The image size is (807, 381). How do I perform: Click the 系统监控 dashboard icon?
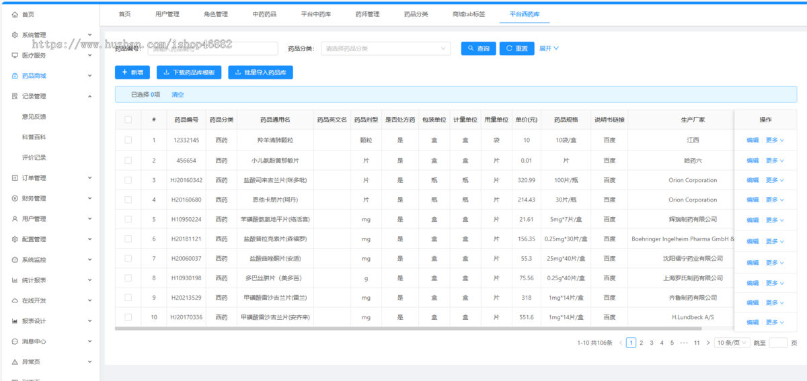pos(15,260)
